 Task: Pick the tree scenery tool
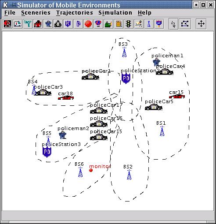tap(28, 24)
